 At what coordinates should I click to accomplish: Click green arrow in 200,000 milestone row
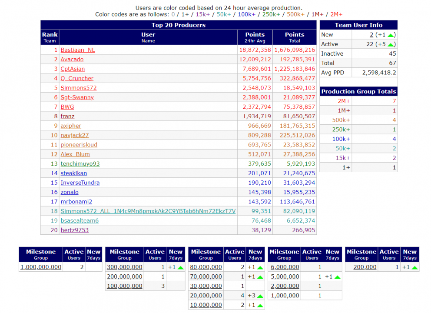(414, 267)
